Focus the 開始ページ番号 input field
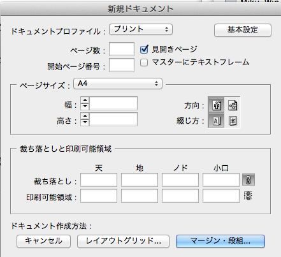The height and width of the screenshot is (257, 281). click(x=122, y=65)
